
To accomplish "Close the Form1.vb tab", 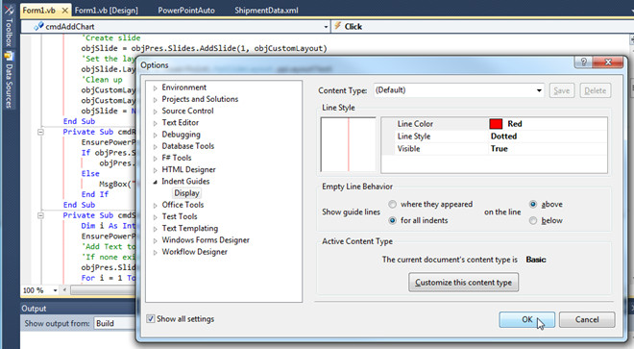I will coord(64,11).
